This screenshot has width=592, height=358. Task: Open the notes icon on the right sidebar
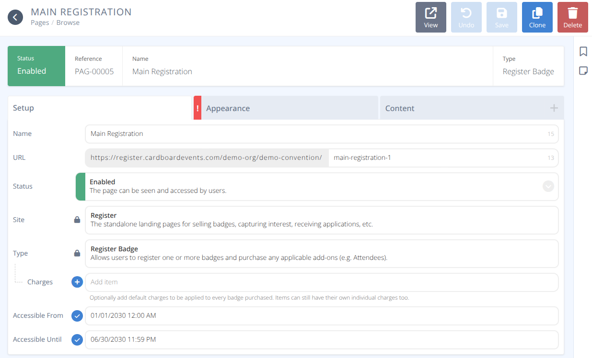(583, 70)
